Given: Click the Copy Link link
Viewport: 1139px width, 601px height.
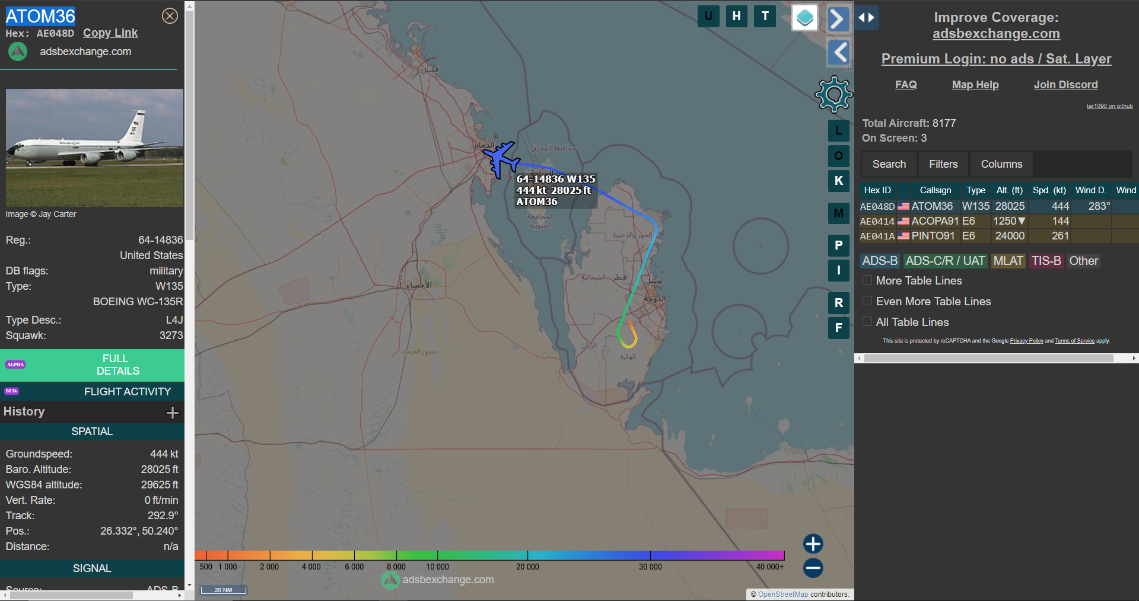Looking at the screenshot, I should (x=110, y=33).
